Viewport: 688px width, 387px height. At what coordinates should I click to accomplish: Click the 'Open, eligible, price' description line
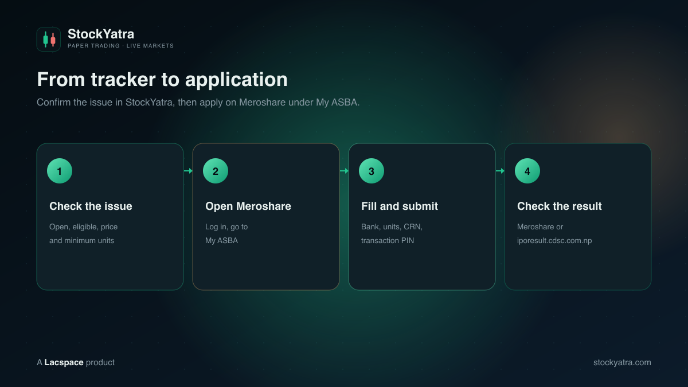tap(84, 227)
